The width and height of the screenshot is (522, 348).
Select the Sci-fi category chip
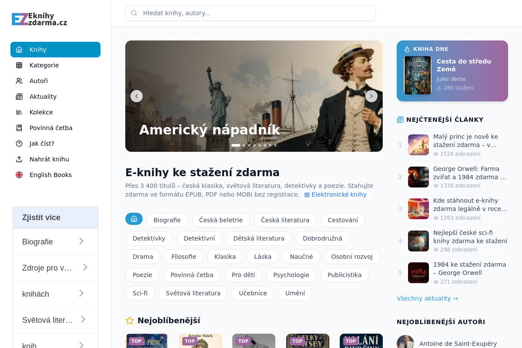pyautogui.click(x=140, y=293)
